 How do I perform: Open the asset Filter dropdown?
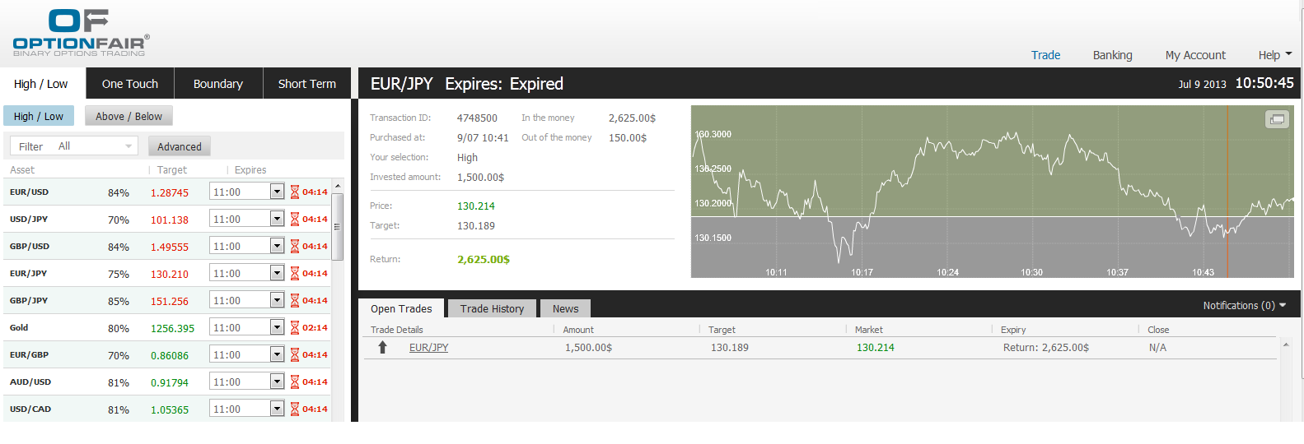point(74,146)
